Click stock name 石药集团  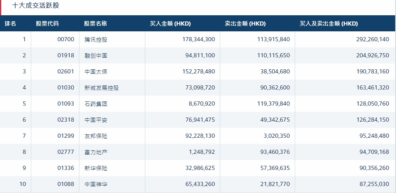96,104
